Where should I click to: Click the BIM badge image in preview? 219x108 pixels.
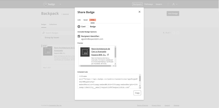point(85,52)
